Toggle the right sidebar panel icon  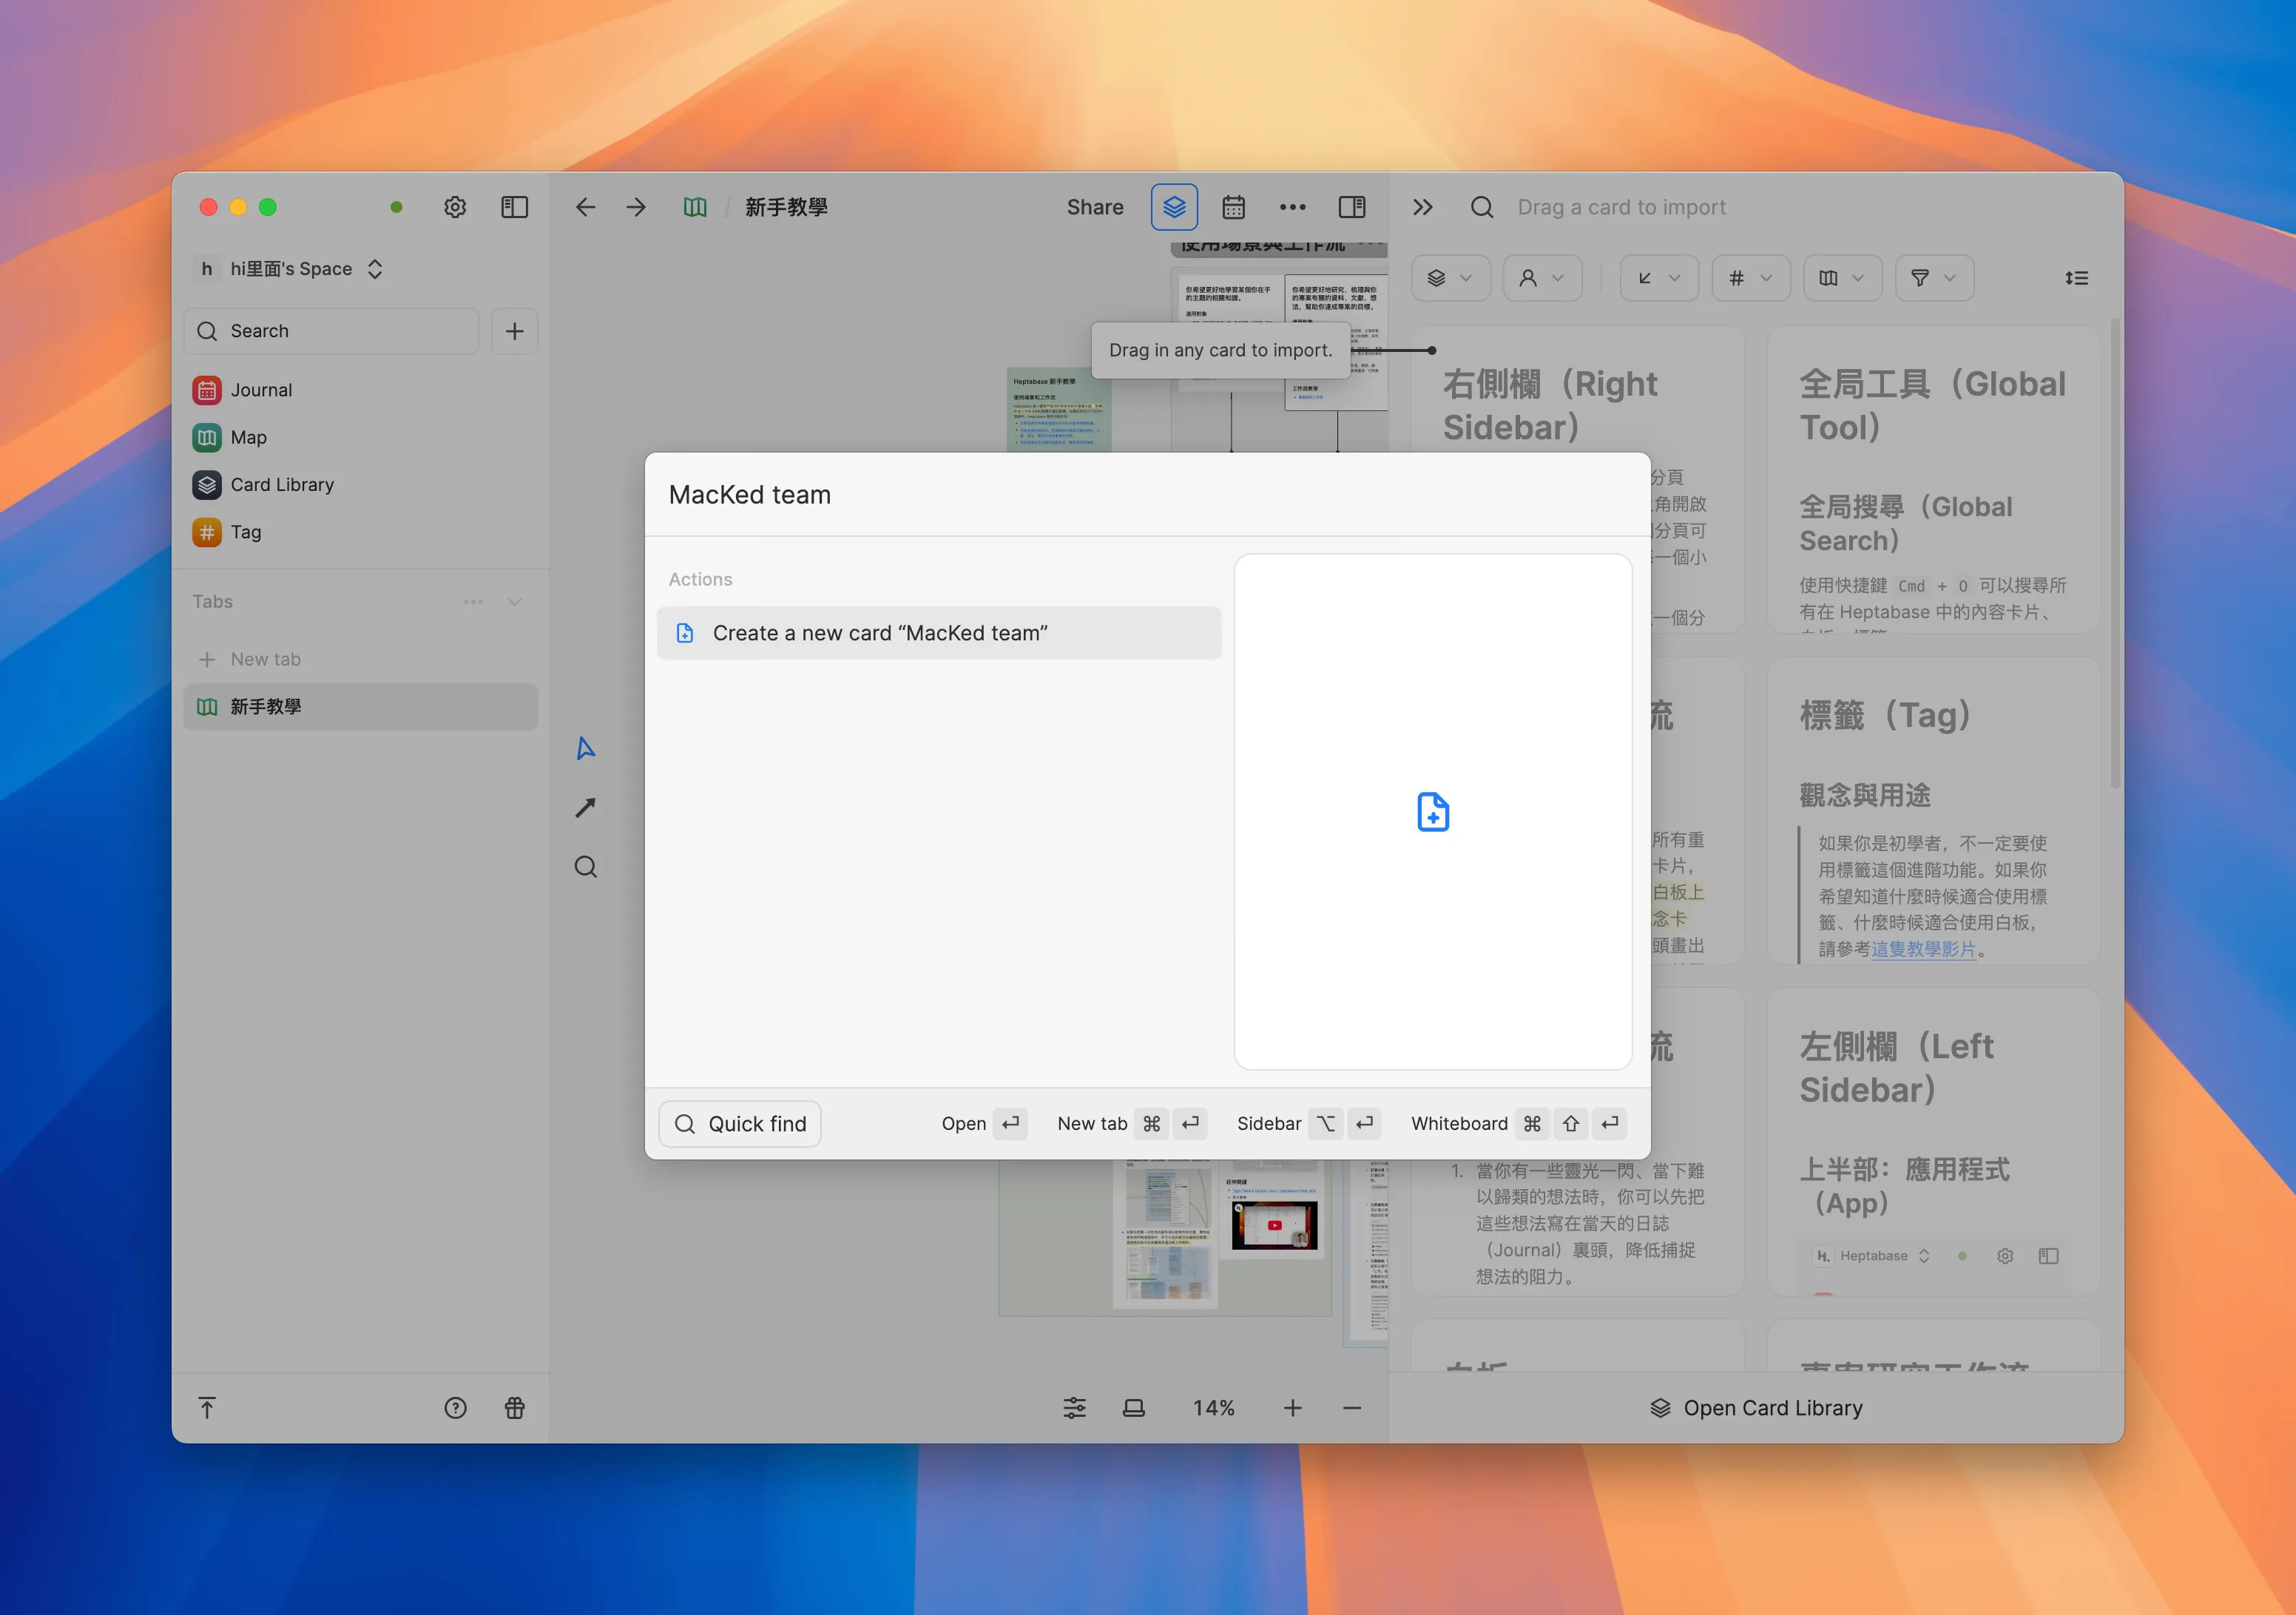click(x=1351, y=207)
